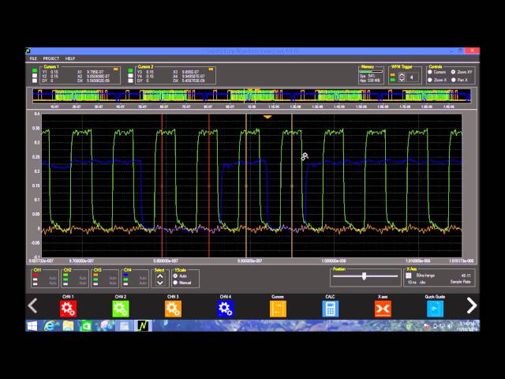The width and height of the screenshot is (505, 379).
Task: Open the PROJECT menu
Action: (50, 58)
